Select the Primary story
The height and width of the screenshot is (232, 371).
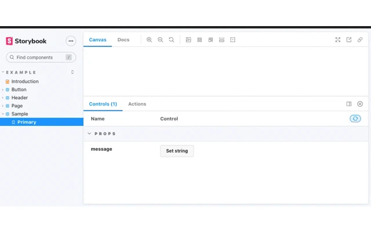point(42,122)
